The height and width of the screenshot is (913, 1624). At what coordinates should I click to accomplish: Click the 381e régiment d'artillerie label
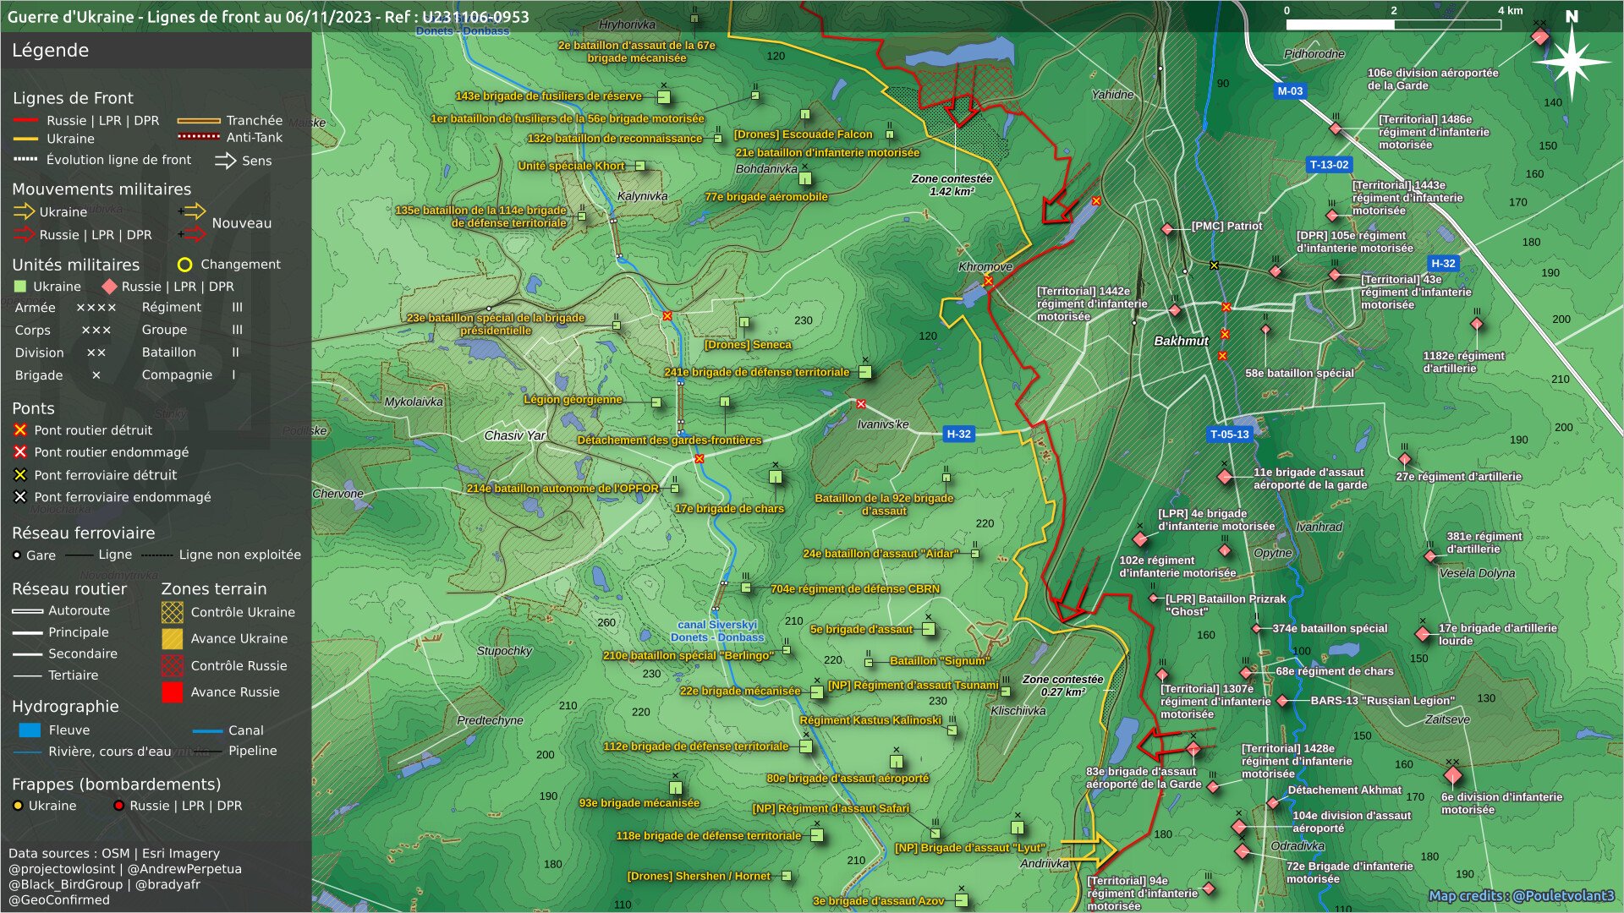tap(1484, 543)
